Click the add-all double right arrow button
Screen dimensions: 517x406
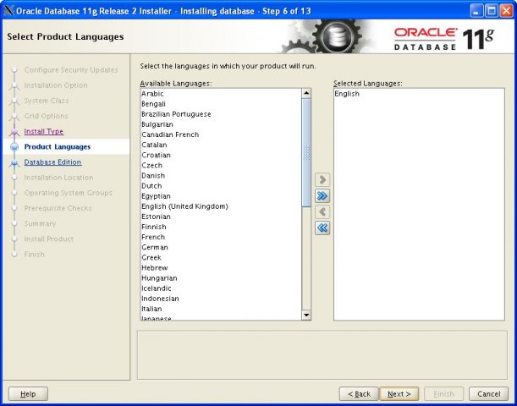click(x=322, y=195)
